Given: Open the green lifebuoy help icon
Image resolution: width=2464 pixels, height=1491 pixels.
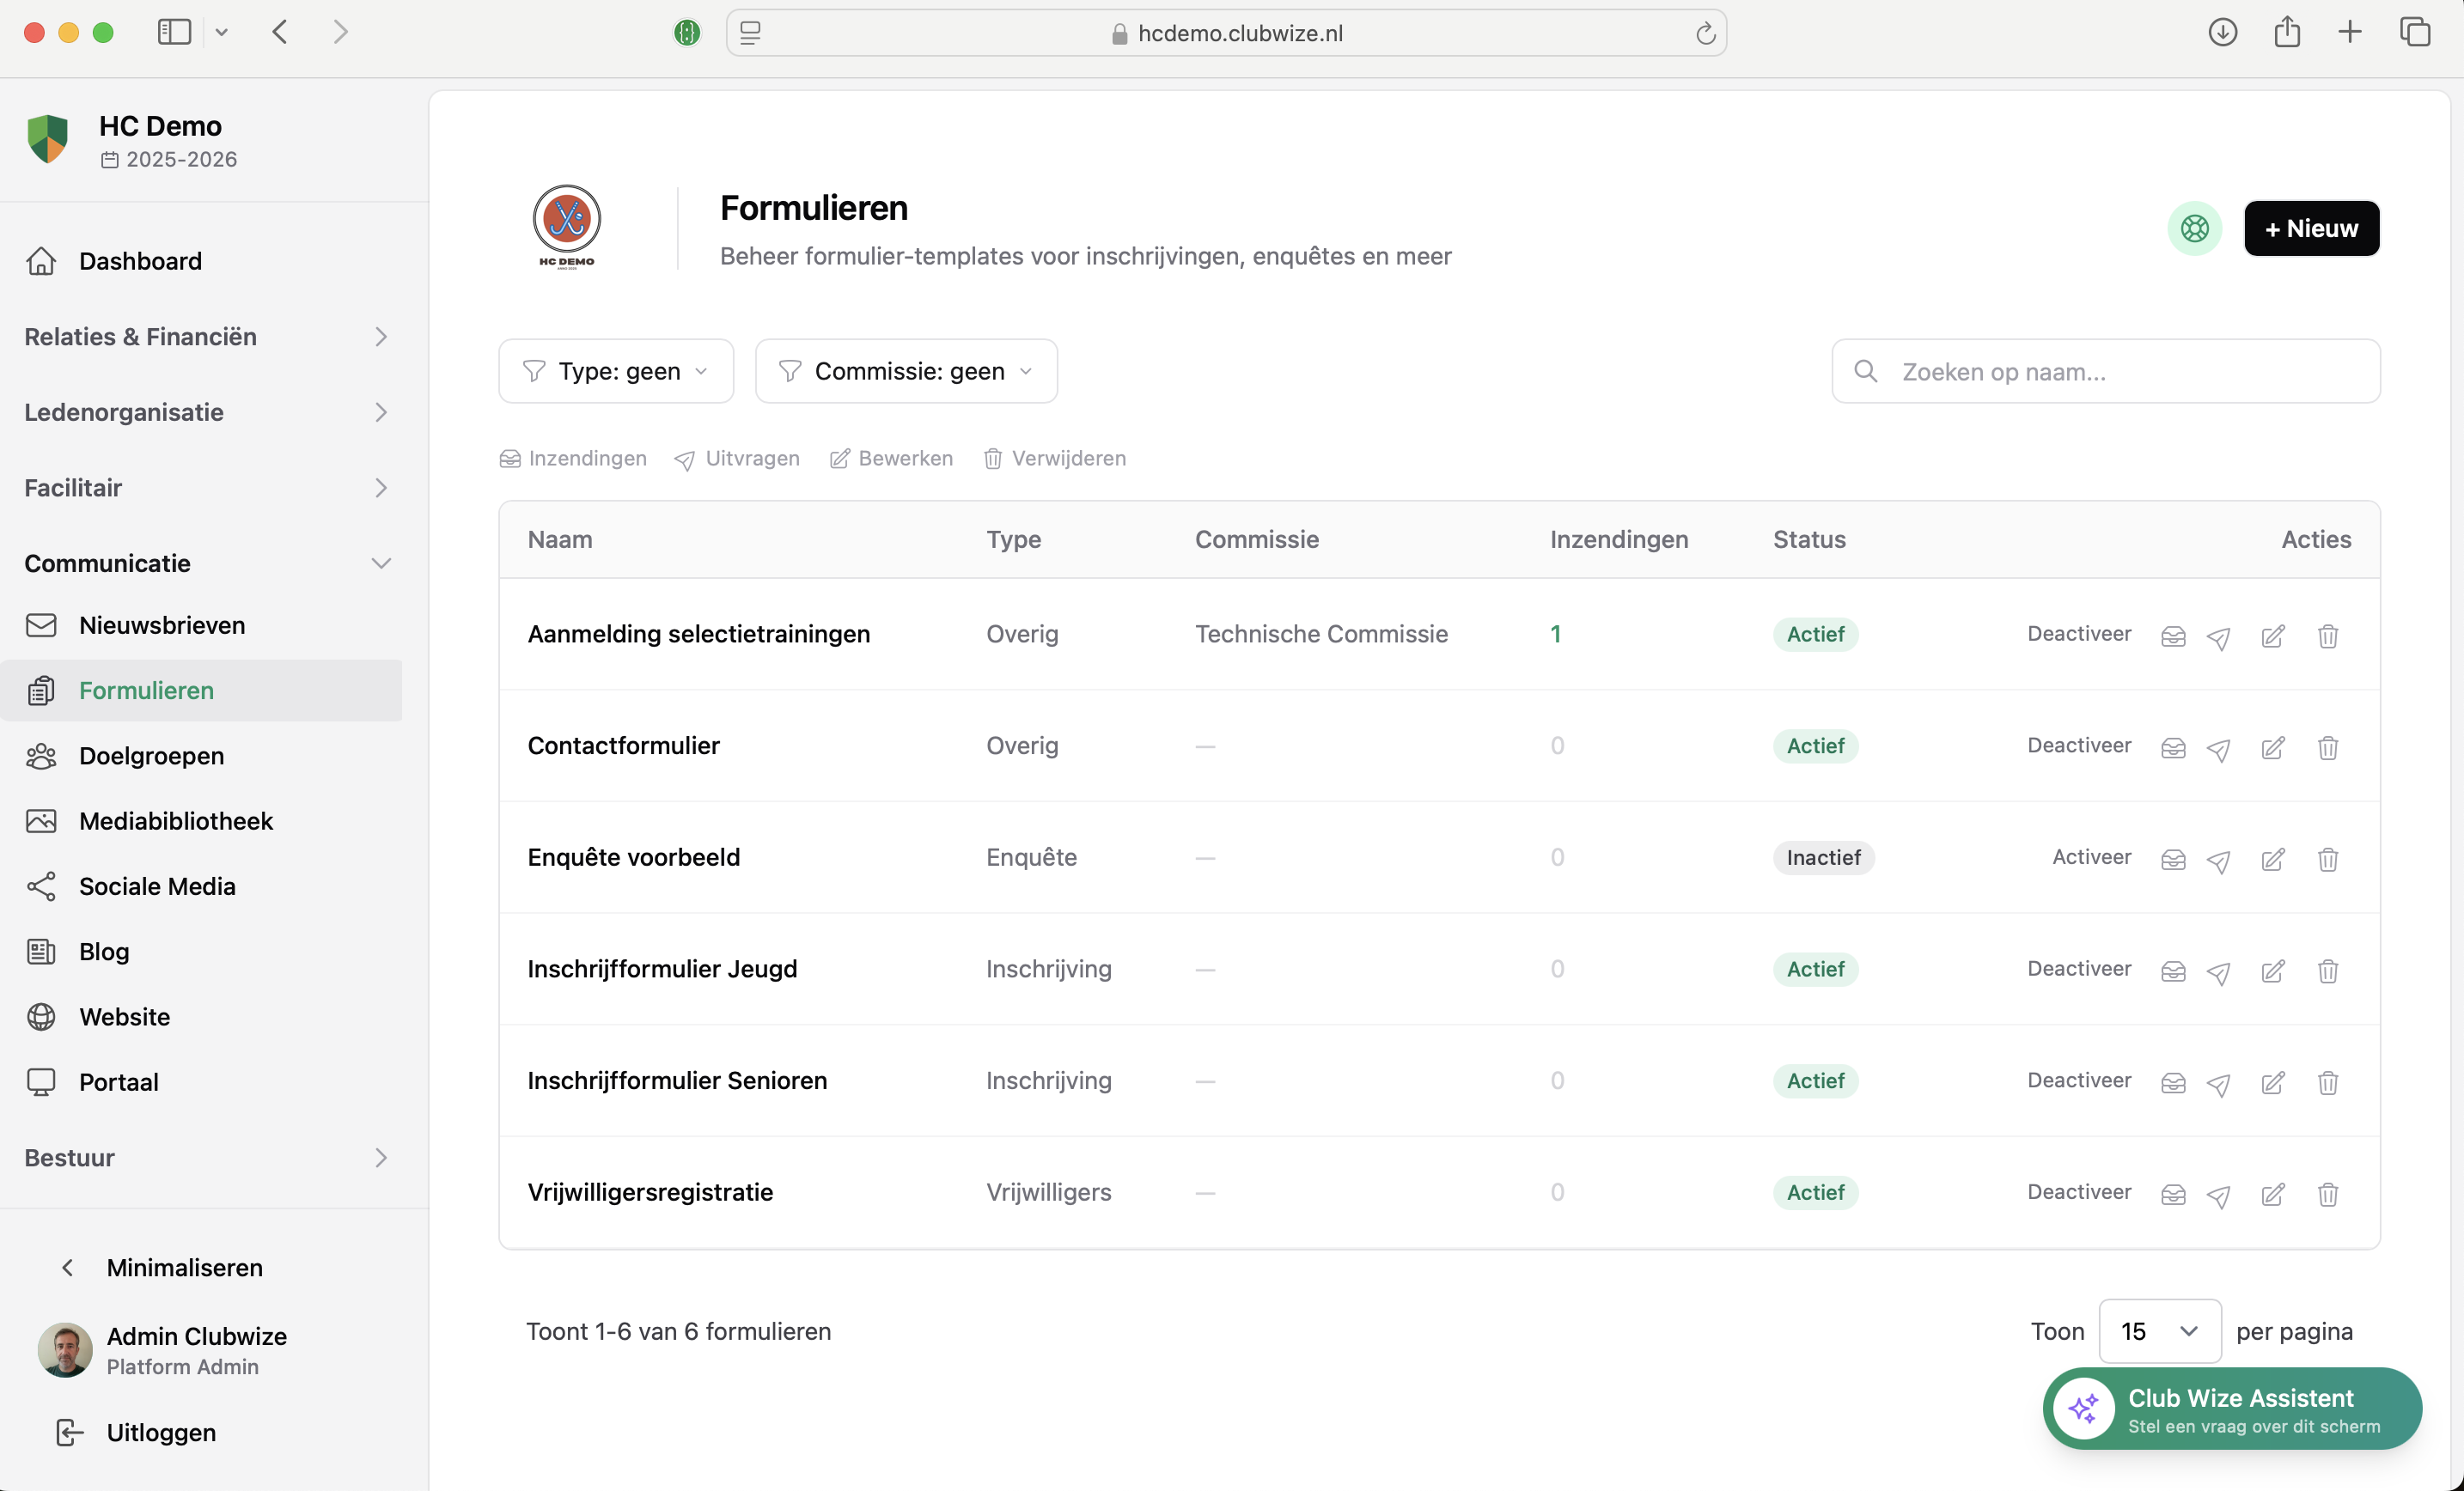Looking at the screenshot, I should coord(2195,228).
